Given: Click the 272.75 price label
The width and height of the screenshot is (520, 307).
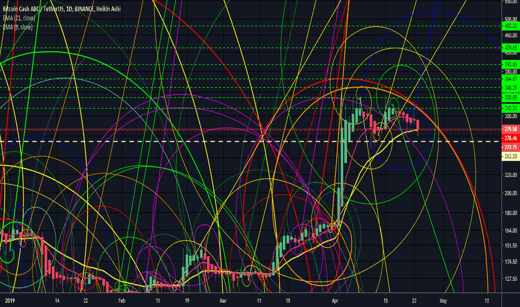Looking at the screenshot, I should (x=511, y=147).
